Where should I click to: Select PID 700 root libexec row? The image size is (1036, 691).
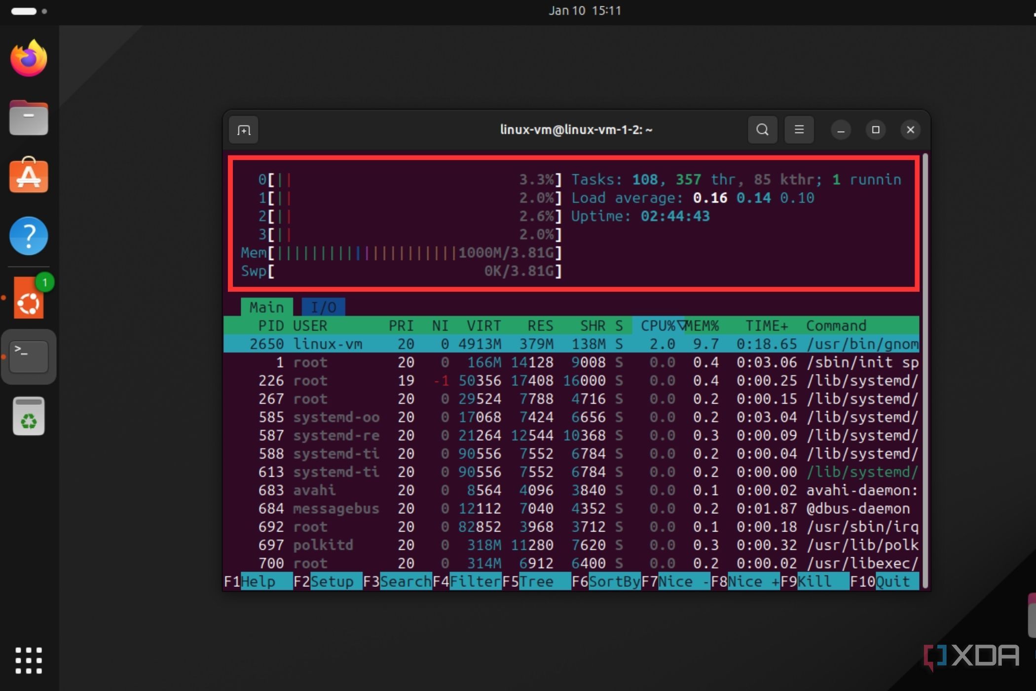571,563
